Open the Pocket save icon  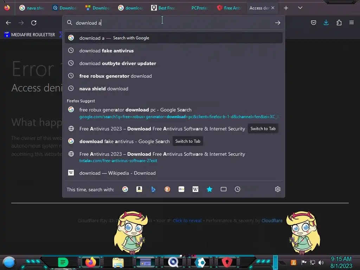(x=313, y=22)
